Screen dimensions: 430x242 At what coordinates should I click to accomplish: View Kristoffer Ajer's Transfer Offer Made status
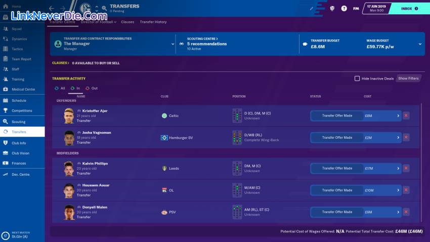pos(337,116)
